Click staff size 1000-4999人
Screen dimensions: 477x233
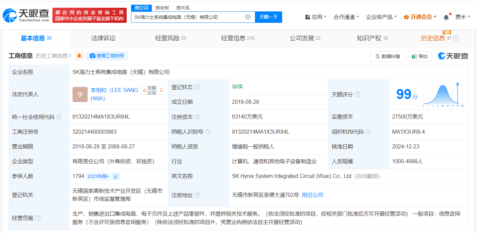tap(407, 161)
